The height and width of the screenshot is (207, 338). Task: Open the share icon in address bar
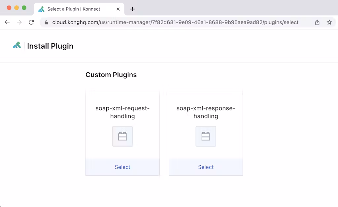[x=317, y=22]
